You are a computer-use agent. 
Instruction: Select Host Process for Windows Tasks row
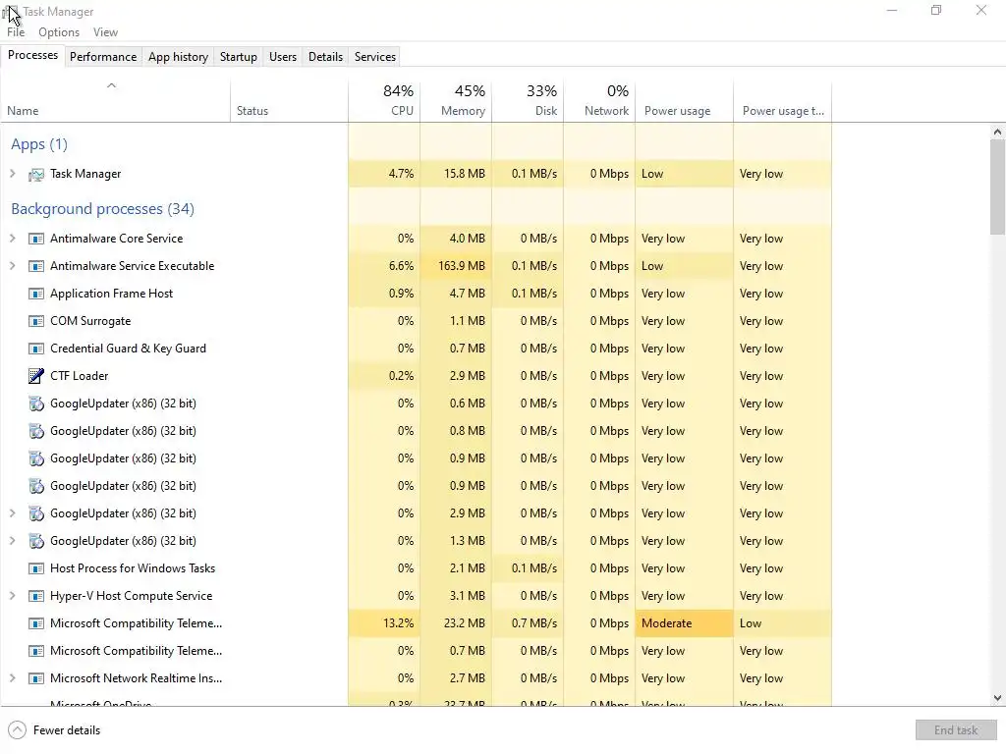pos(416,568)
